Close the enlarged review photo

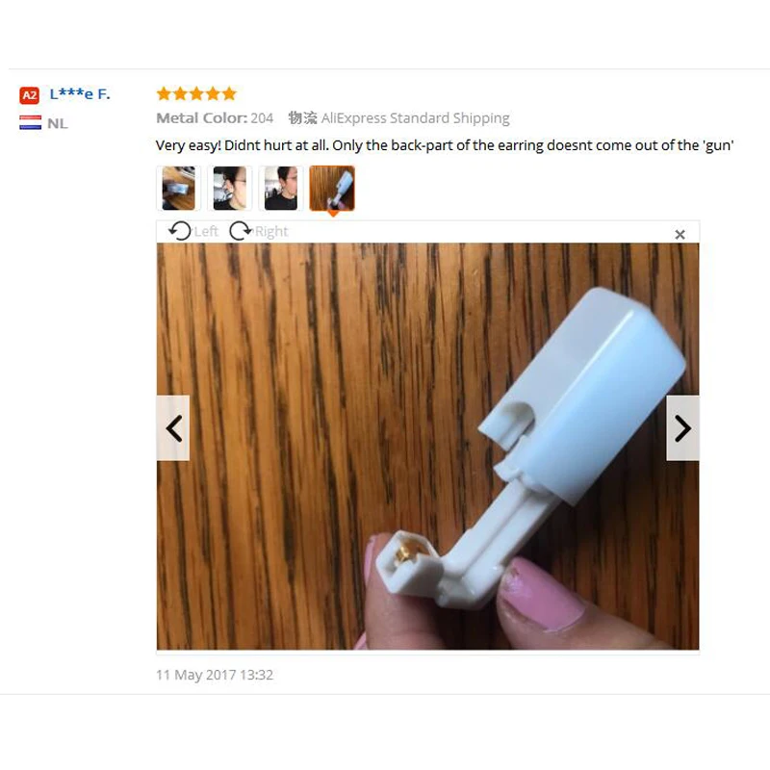tap(680, 235)
